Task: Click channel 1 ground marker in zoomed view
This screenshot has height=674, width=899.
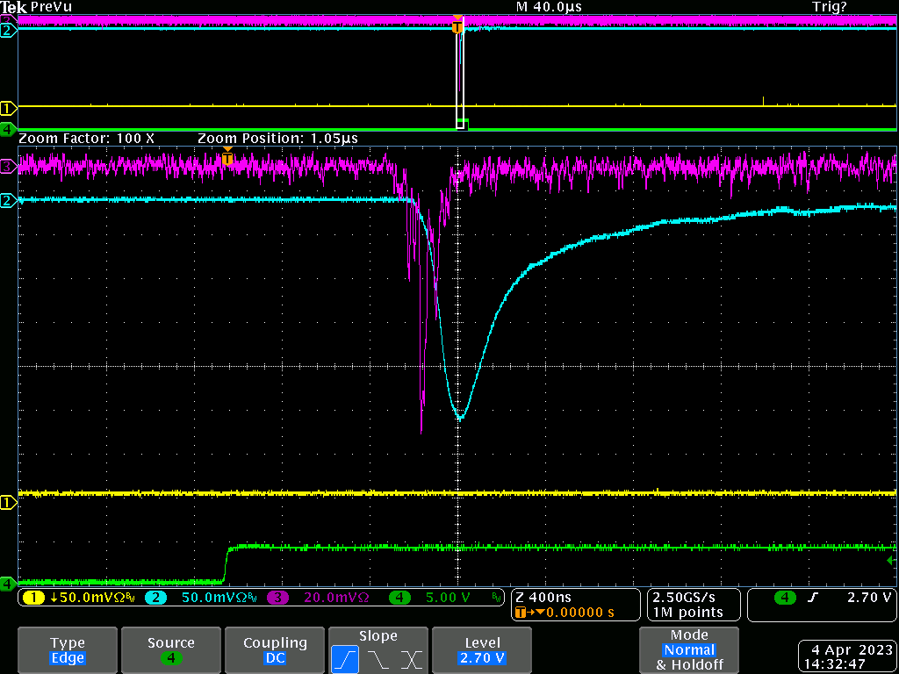Action: (8, 503)
